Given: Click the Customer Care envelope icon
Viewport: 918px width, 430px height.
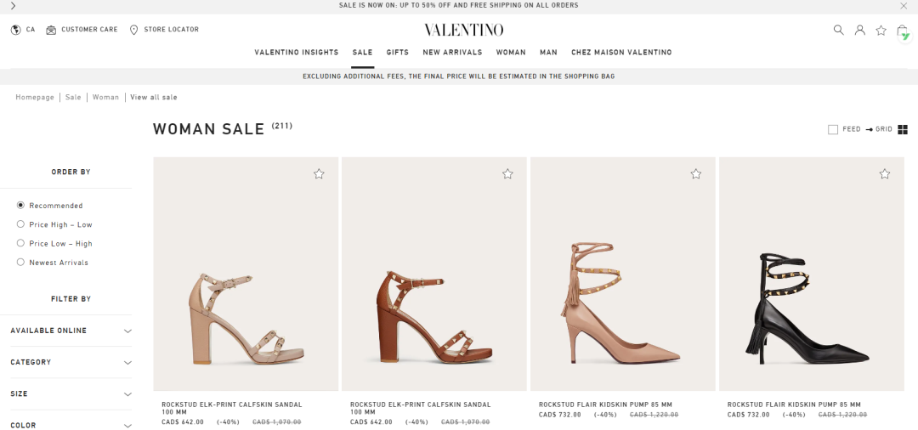Looking at the screenshot, I should [51, 30].
